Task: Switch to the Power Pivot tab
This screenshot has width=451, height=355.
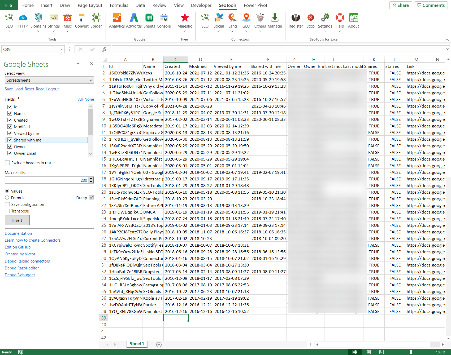Action: pyautogui.click(x=255, y=5)
